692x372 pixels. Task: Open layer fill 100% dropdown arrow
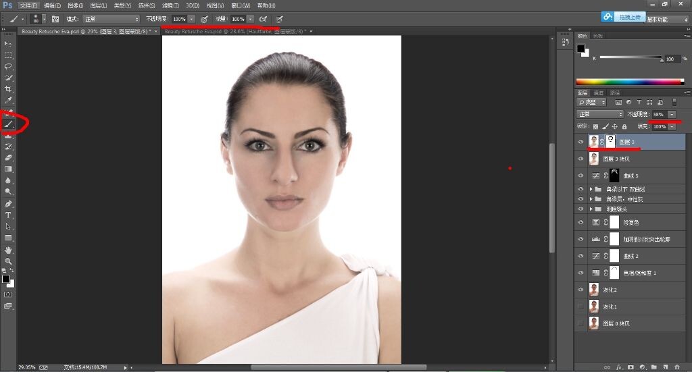672,126
